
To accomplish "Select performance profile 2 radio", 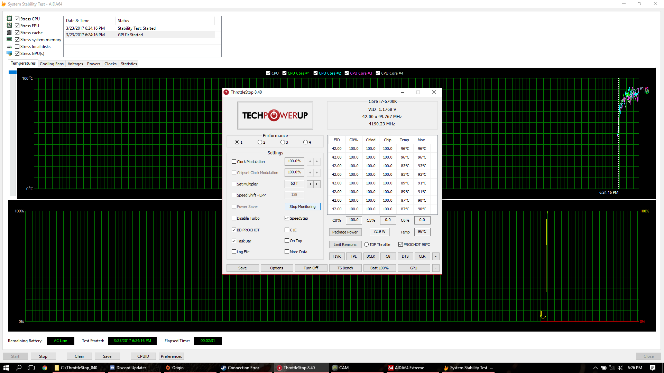I will point(260,142).
